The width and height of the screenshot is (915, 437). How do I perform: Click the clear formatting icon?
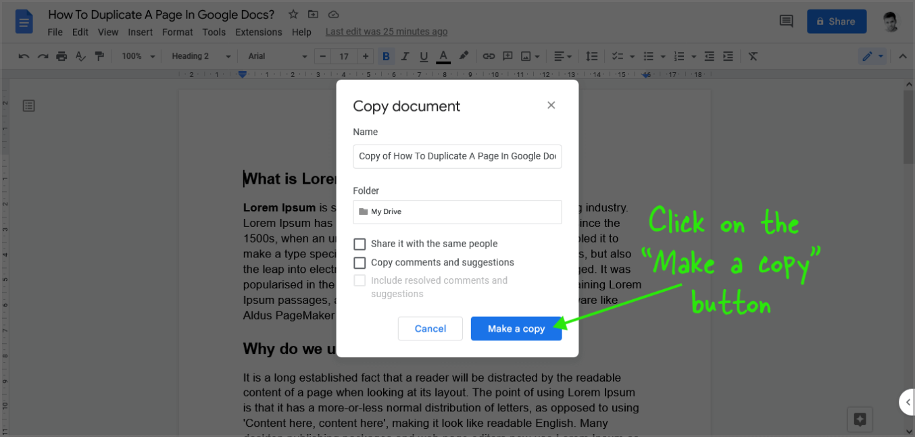click(753, 56)
